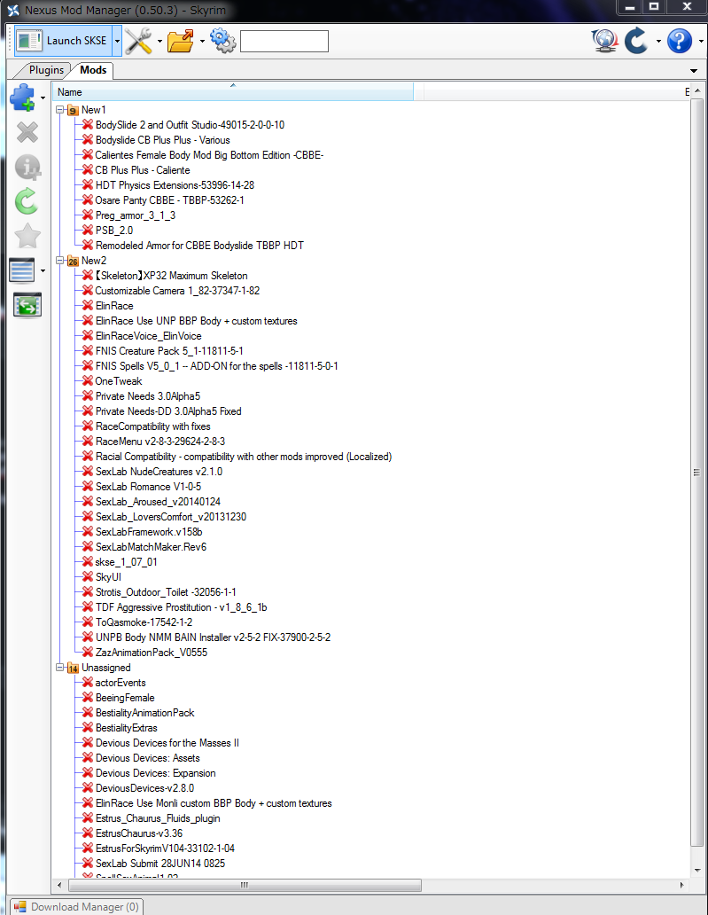Switch to the Plugins tab
The width and height of the screenshot is (708, 915).
pos(46,70)
